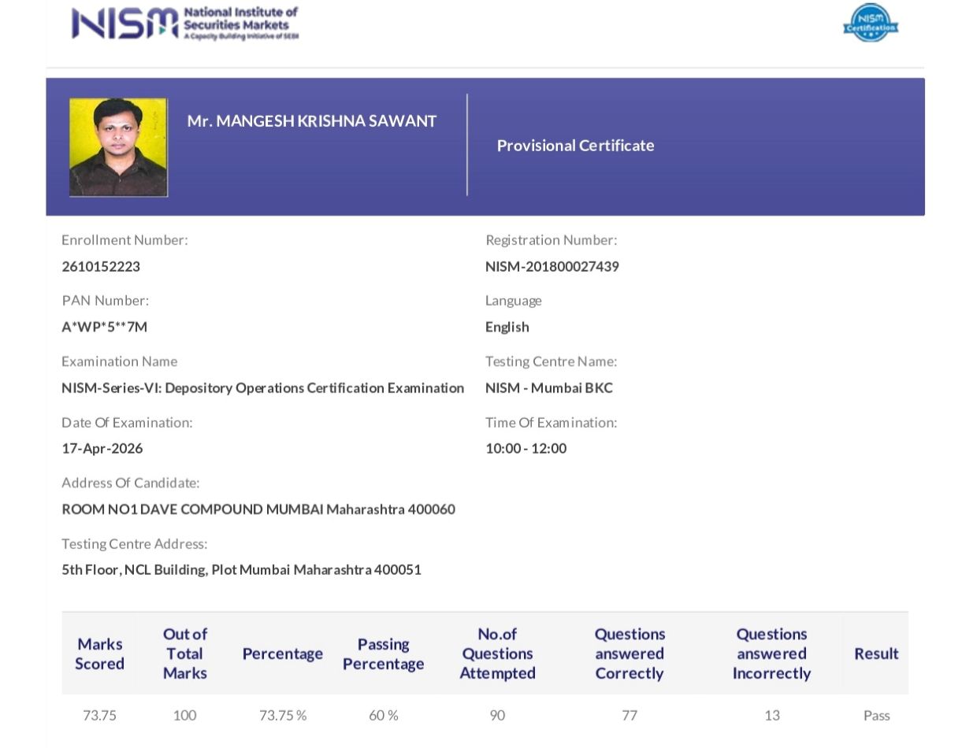Select the total marks value 100

tap(184, 715)
